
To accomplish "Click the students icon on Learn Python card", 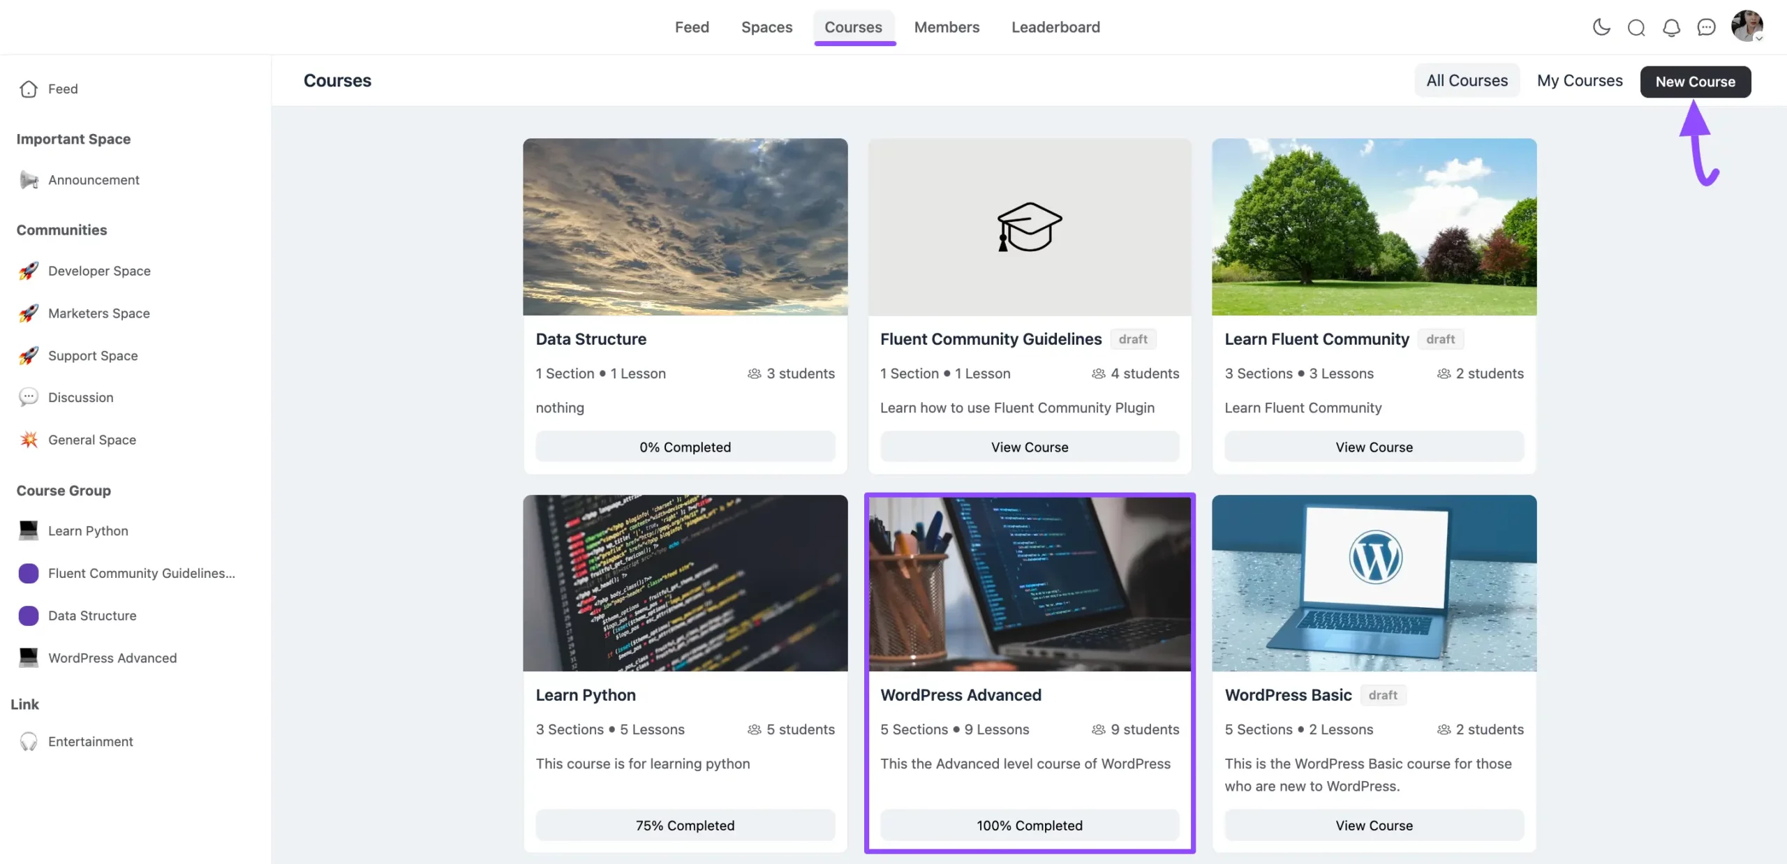I will click(754, 730).
